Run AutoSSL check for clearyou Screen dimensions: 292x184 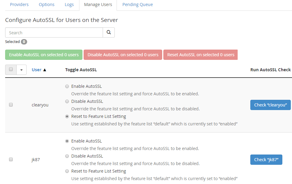click(270, 105)
